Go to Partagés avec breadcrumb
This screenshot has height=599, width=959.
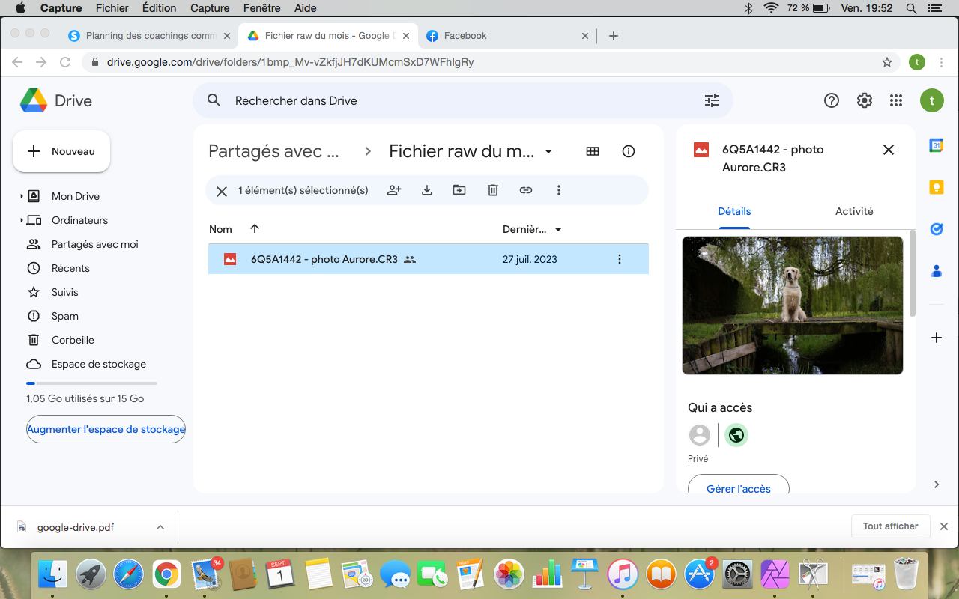(273, 151)
